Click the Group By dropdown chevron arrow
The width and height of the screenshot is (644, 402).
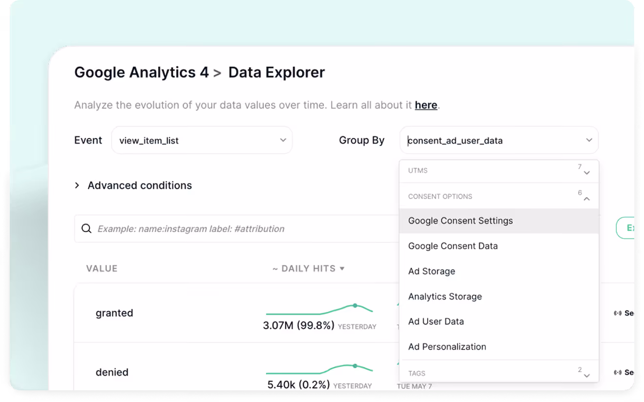[589, 141]
